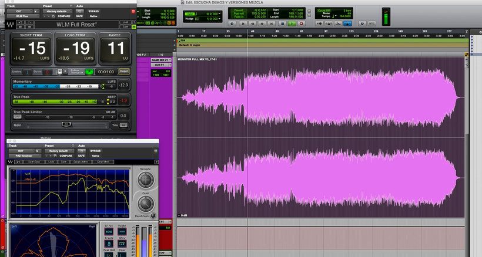This screenshot has height=257, width=482.
Task: Click the Momentary meter threshold marker
Action: (x=103, y=86)
